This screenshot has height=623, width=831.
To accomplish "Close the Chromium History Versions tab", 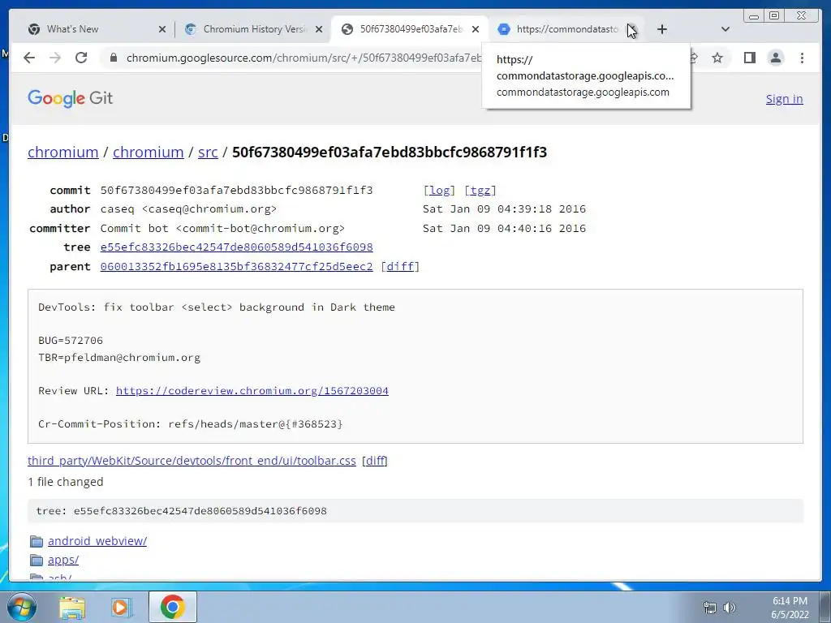I will [x=319, y=29].
